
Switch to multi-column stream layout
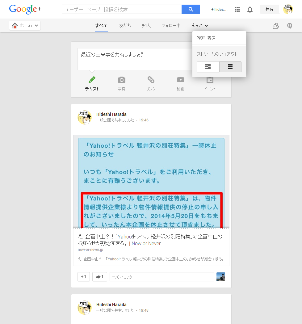(208, 67)
